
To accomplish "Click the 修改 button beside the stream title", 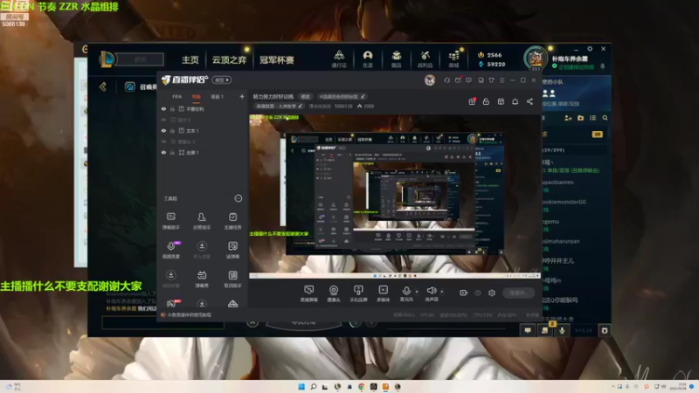I will pos(305,97).
